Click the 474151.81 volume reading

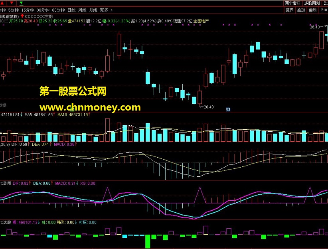pos(10,115)
